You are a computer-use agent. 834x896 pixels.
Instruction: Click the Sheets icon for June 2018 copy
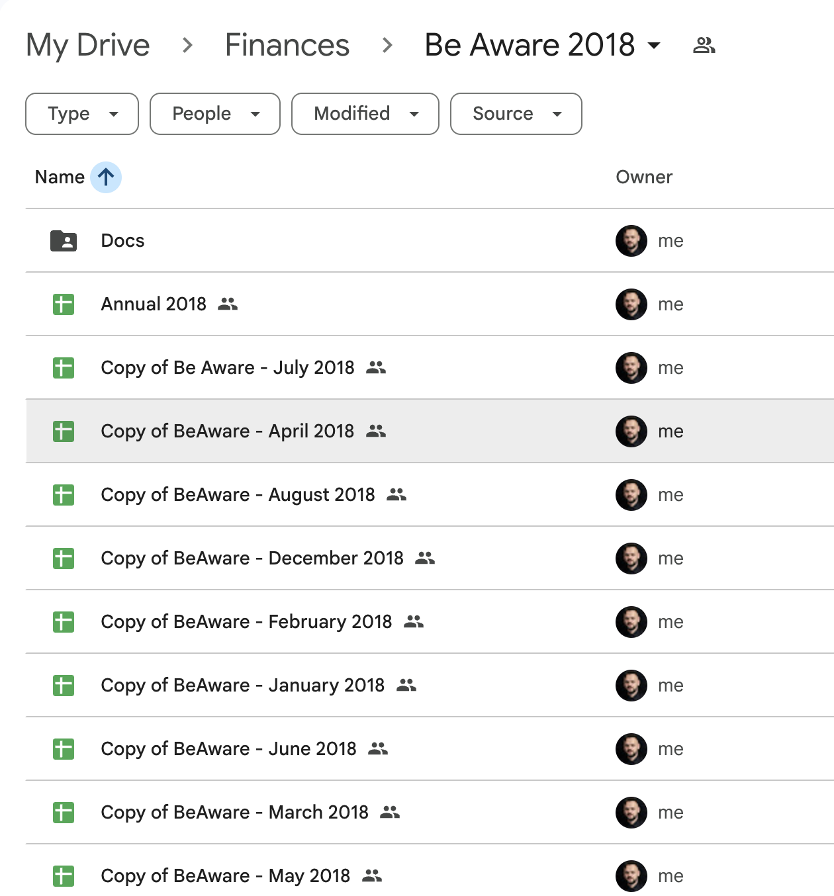[64, 749]
